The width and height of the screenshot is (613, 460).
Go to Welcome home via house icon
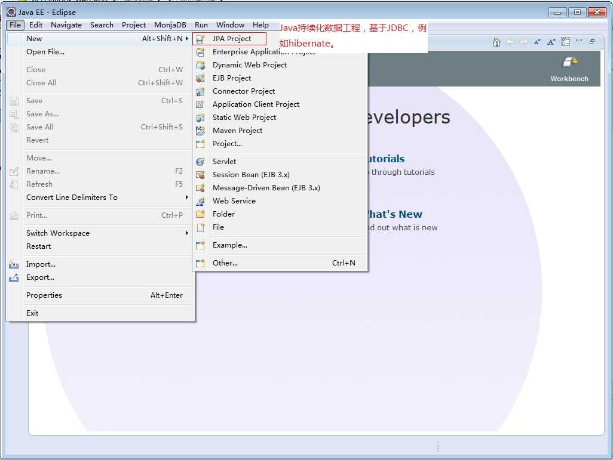[496, 42]
